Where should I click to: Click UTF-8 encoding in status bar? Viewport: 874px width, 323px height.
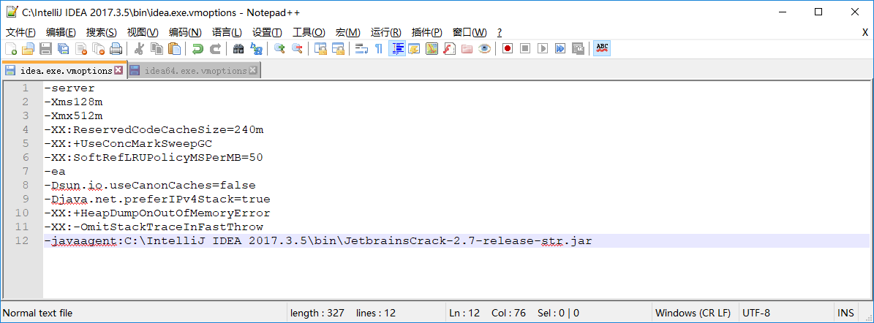pos(756,313)
